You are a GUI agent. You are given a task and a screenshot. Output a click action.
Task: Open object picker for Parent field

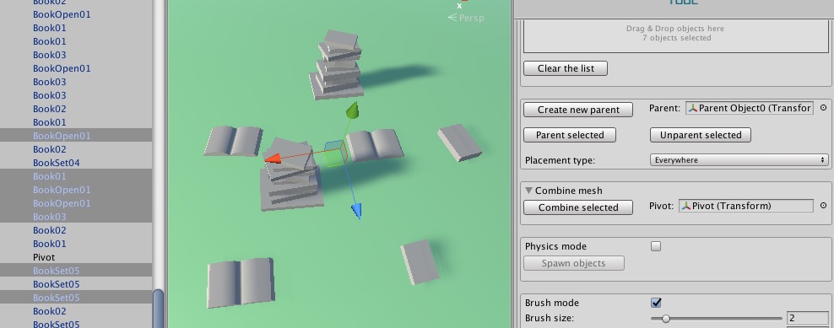pos(823,108)
